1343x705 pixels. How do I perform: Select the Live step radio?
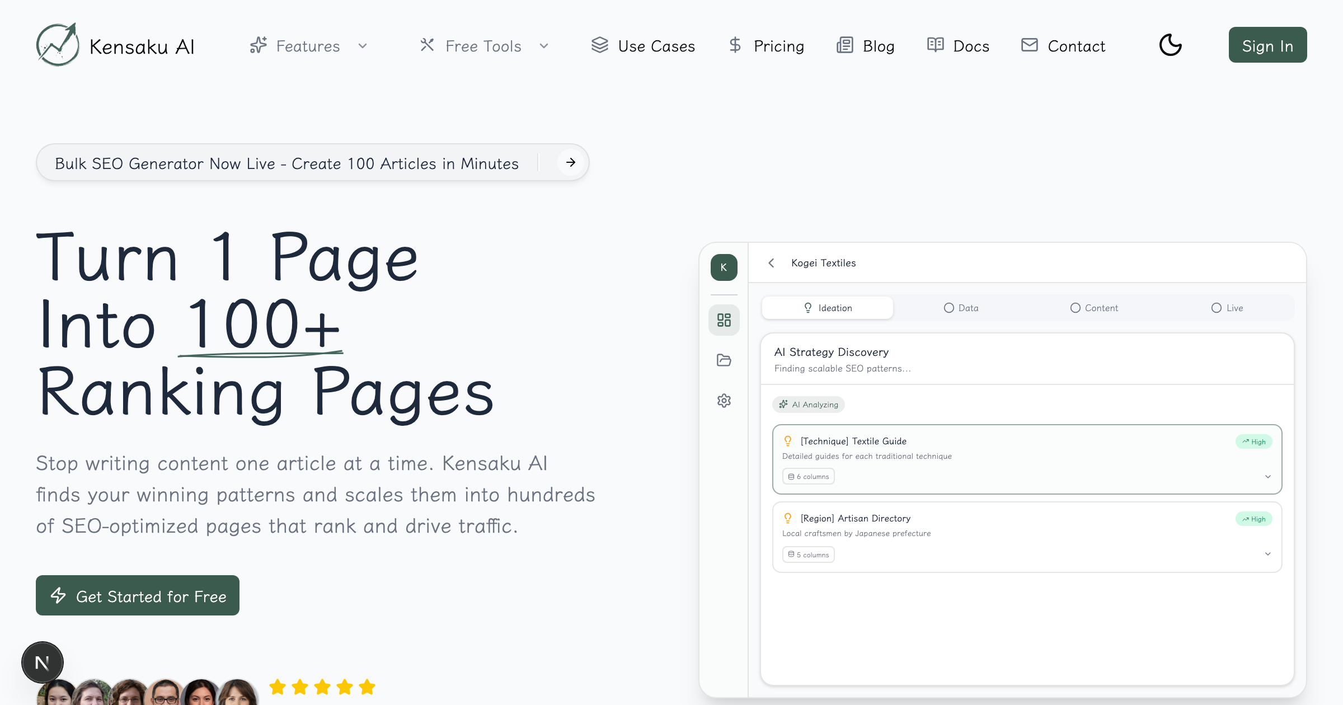(x=1217, y=308)
